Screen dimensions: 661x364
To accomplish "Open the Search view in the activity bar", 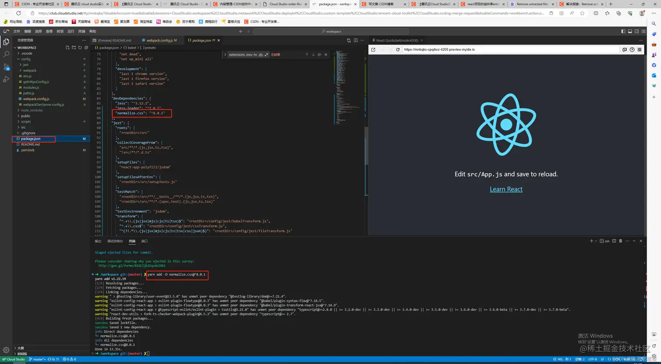I will coord(6,54).
